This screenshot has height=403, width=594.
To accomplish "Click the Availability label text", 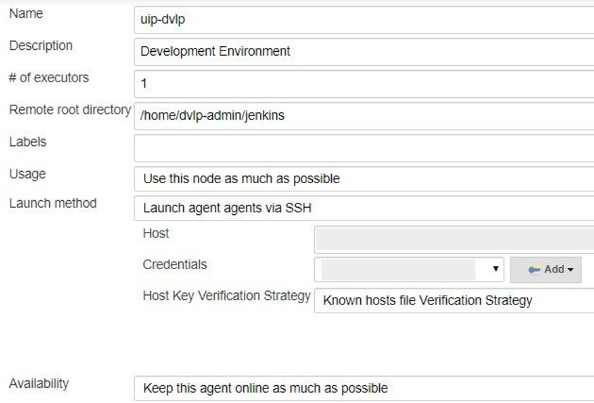I will tap(39, 383).
